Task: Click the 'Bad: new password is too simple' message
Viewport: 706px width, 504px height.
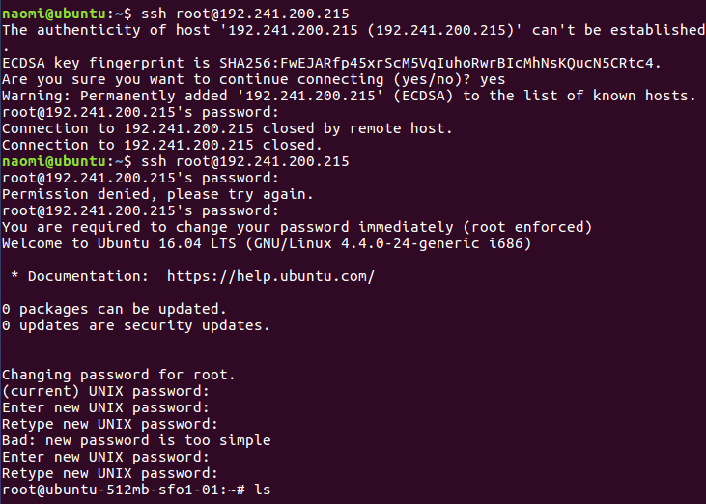Action: point(136,440)
